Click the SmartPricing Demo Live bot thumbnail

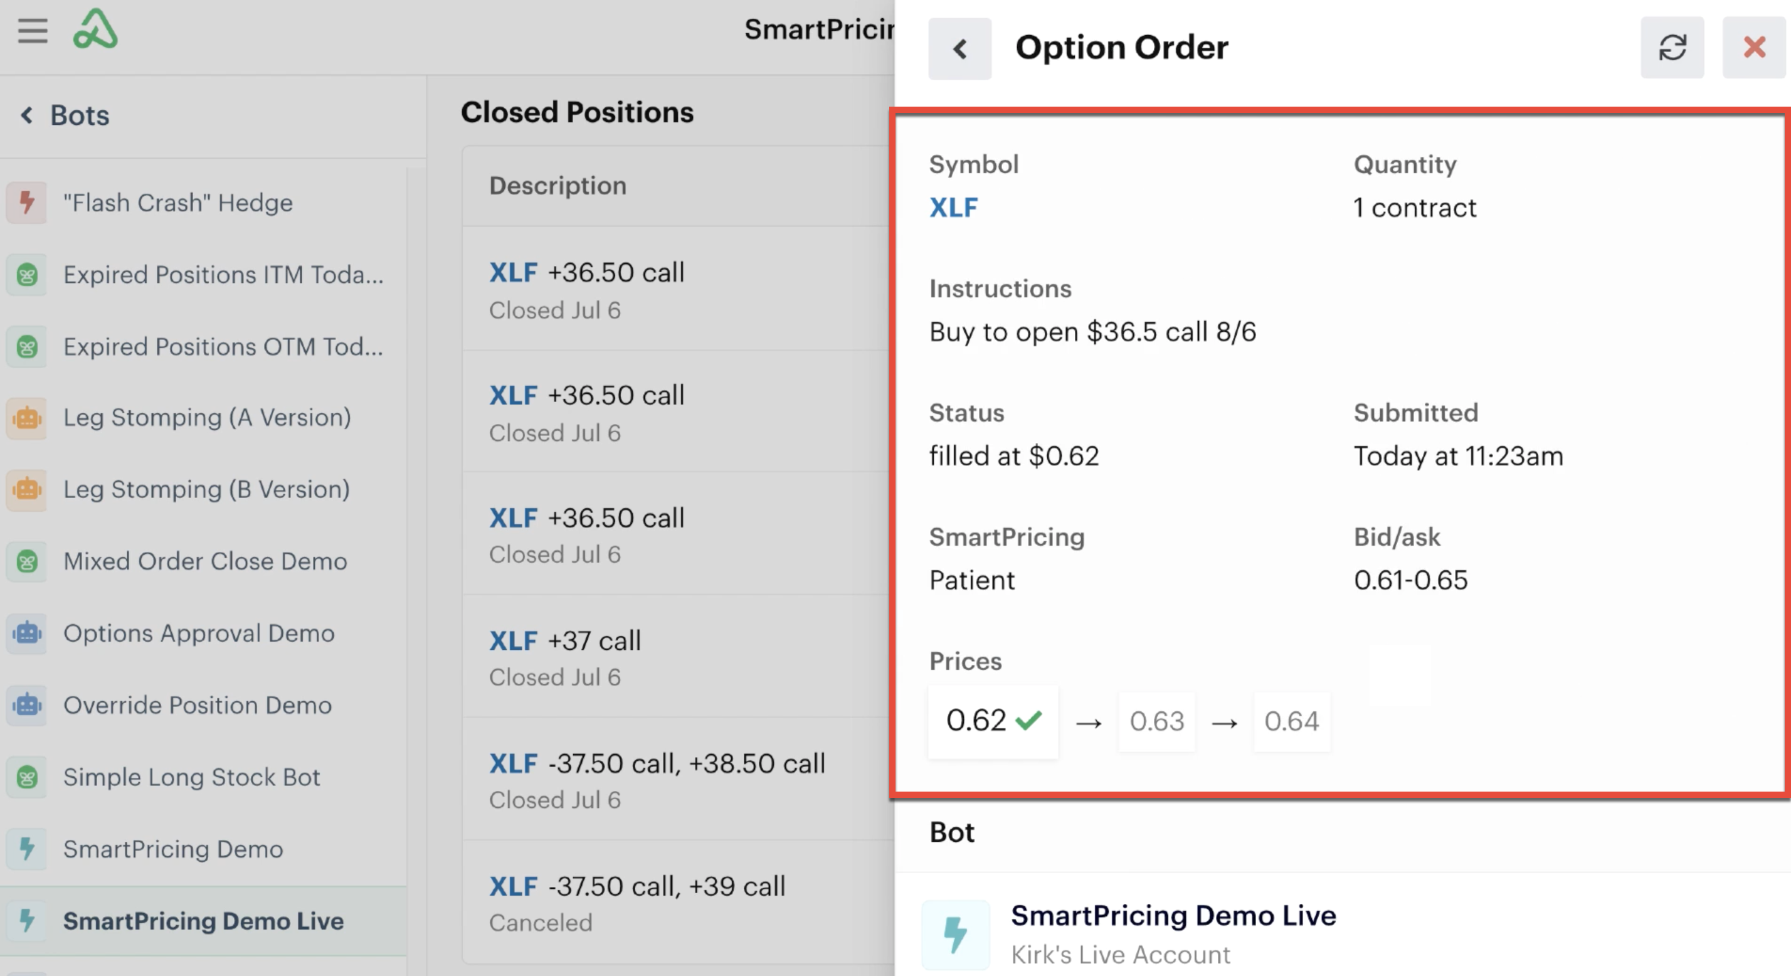pos(956,934)
